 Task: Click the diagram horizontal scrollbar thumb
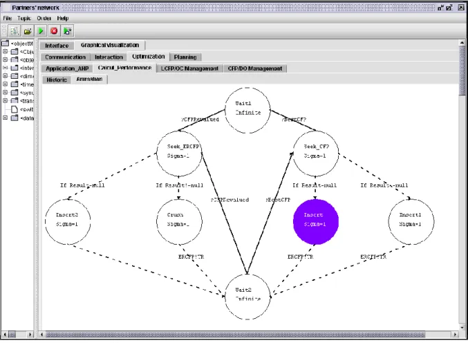[235, 335]
